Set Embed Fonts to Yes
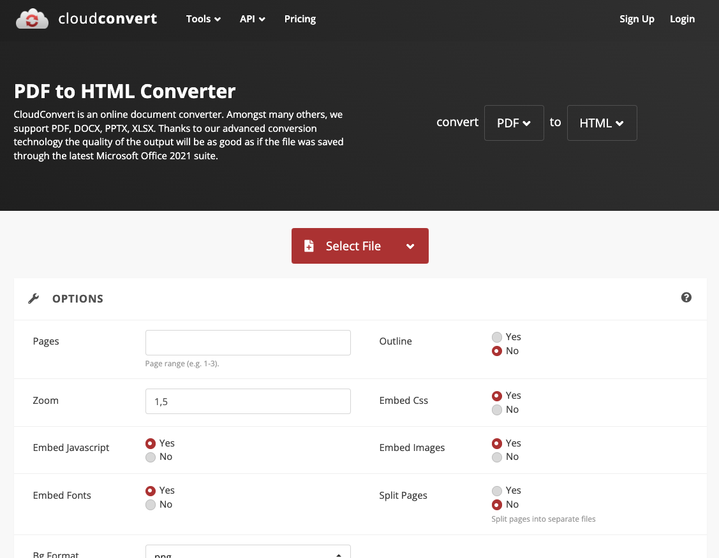This screenshot has height=558, width=719. 151,490
